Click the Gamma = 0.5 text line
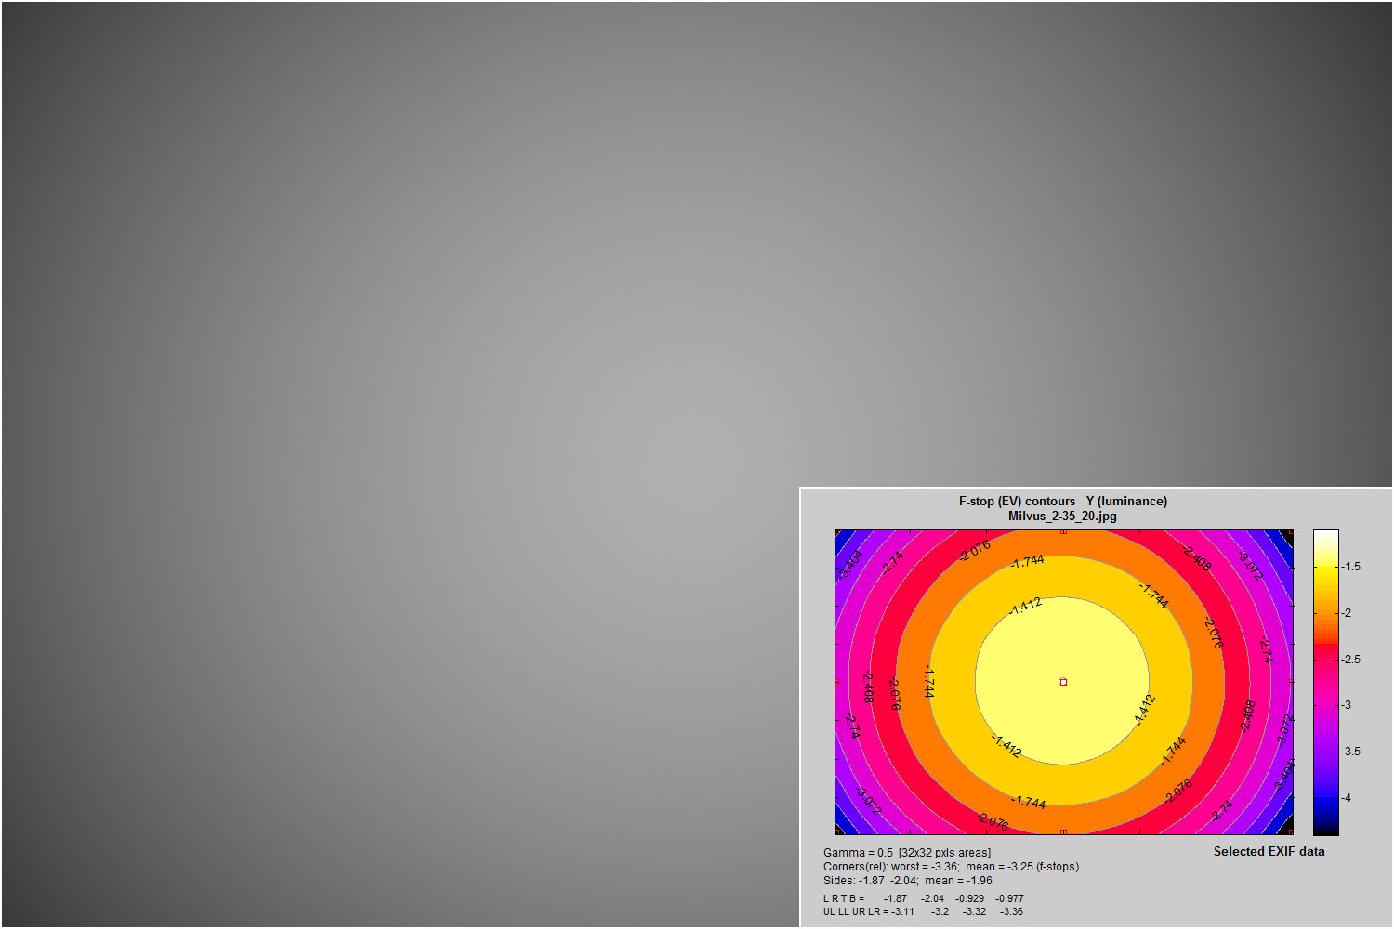 click(906, 853)
